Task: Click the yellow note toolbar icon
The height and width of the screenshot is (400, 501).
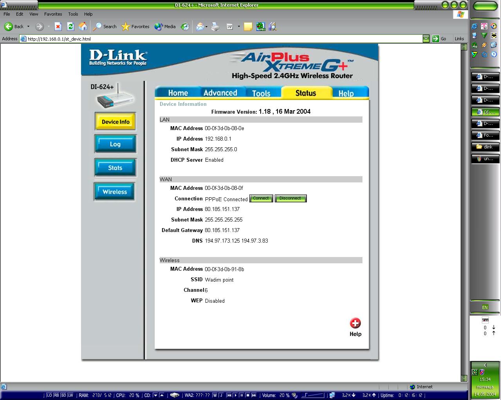Action: click(x=248, y=27)
